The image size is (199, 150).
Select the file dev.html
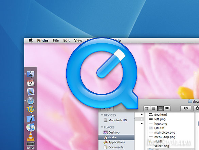[x=161, y=115]
